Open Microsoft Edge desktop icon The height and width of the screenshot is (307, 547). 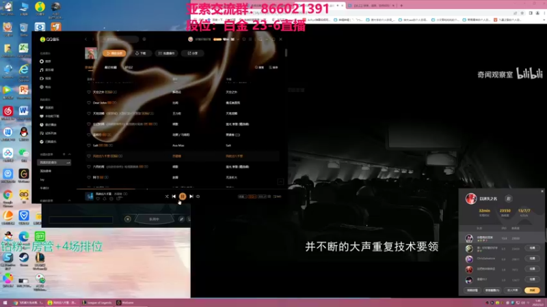tap(24, 238)
